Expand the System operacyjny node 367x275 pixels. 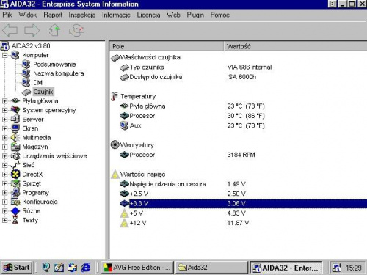pos(4,110)
